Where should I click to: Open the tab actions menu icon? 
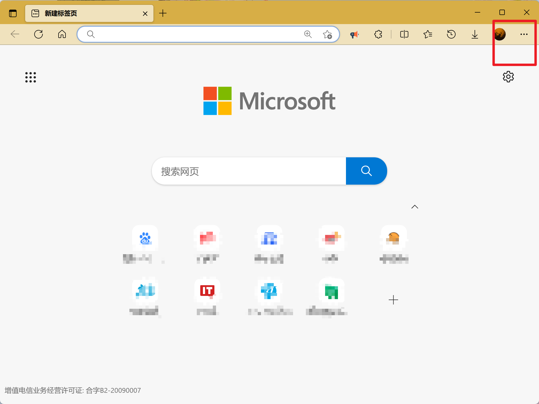click(x=13, y=13)
